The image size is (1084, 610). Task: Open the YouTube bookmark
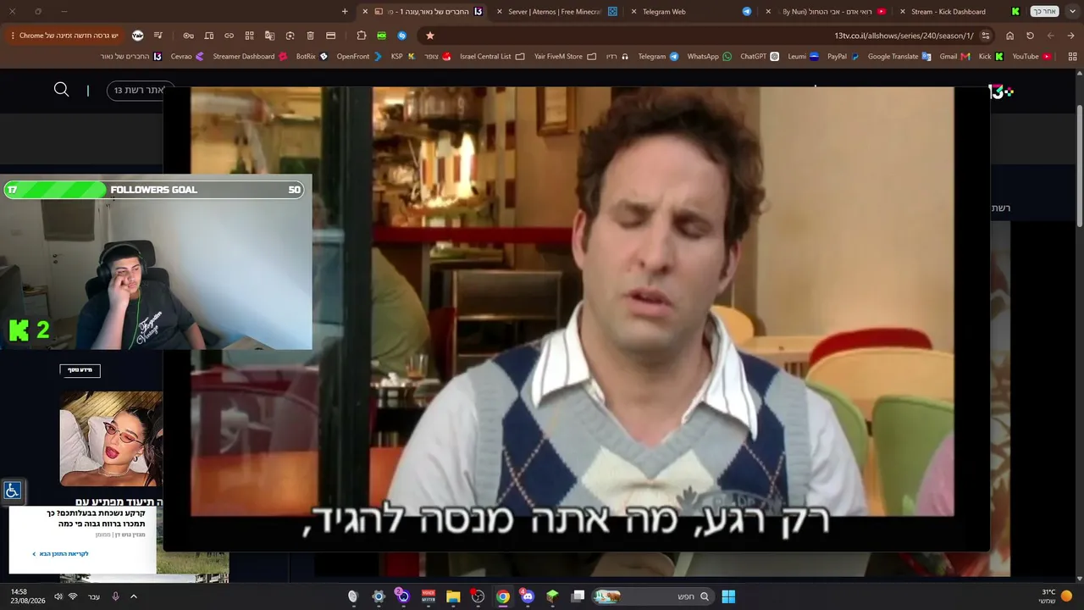coord(1031,57)
